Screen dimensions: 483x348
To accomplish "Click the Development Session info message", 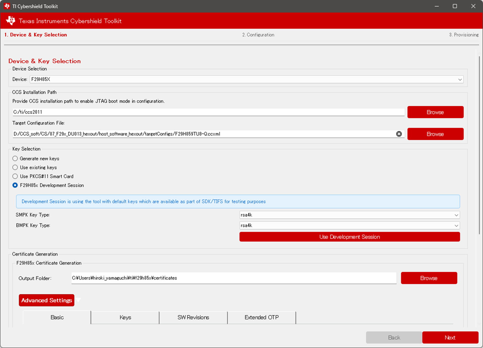I will coord(238,202).
